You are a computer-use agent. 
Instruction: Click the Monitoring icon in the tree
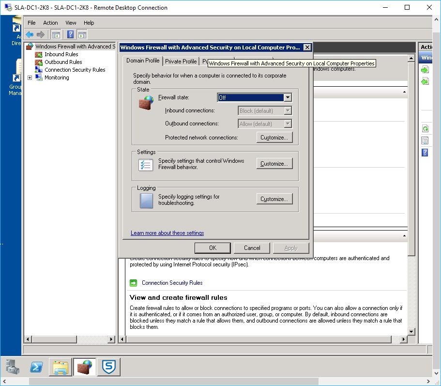click(39, 77)
